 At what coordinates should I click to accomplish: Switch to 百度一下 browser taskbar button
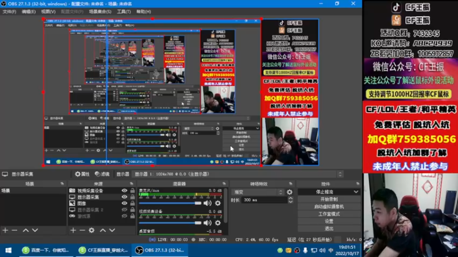[x=47, y=250]
